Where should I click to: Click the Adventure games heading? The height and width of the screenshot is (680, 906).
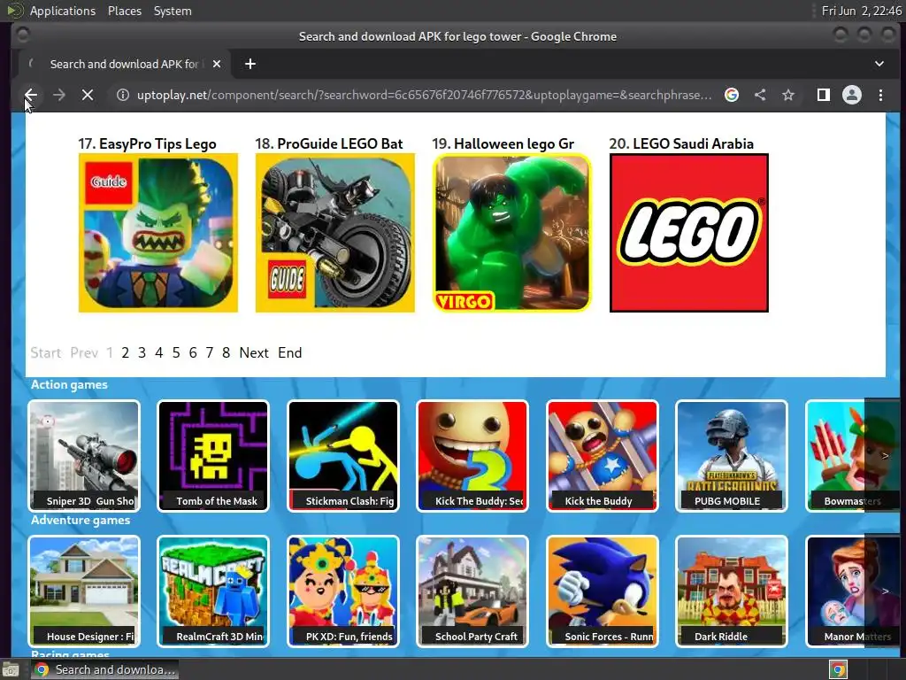pos(81,520)
